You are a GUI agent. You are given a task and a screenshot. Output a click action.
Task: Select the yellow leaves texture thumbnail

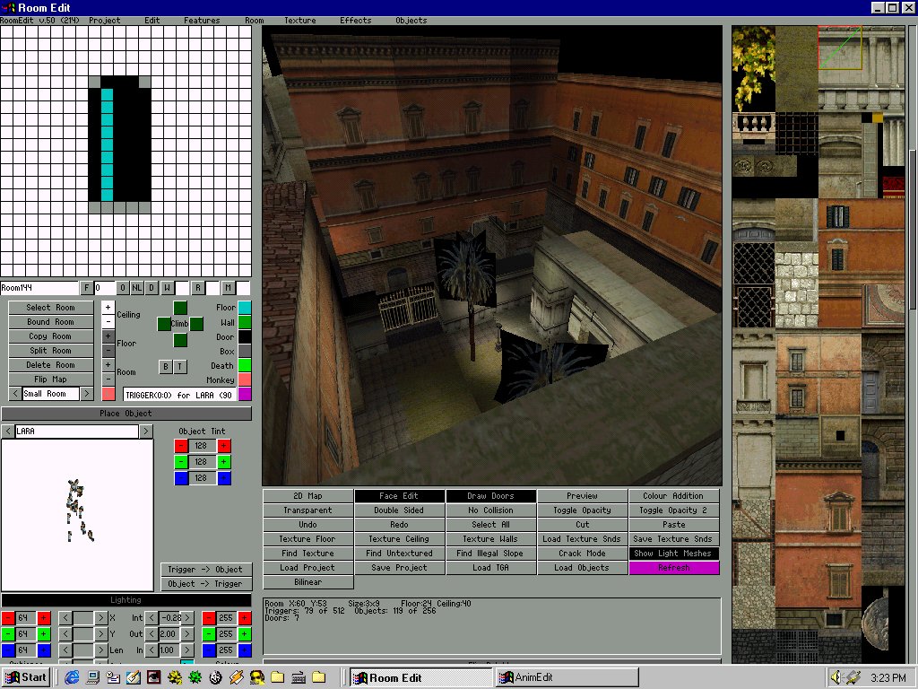coord(753,67)
